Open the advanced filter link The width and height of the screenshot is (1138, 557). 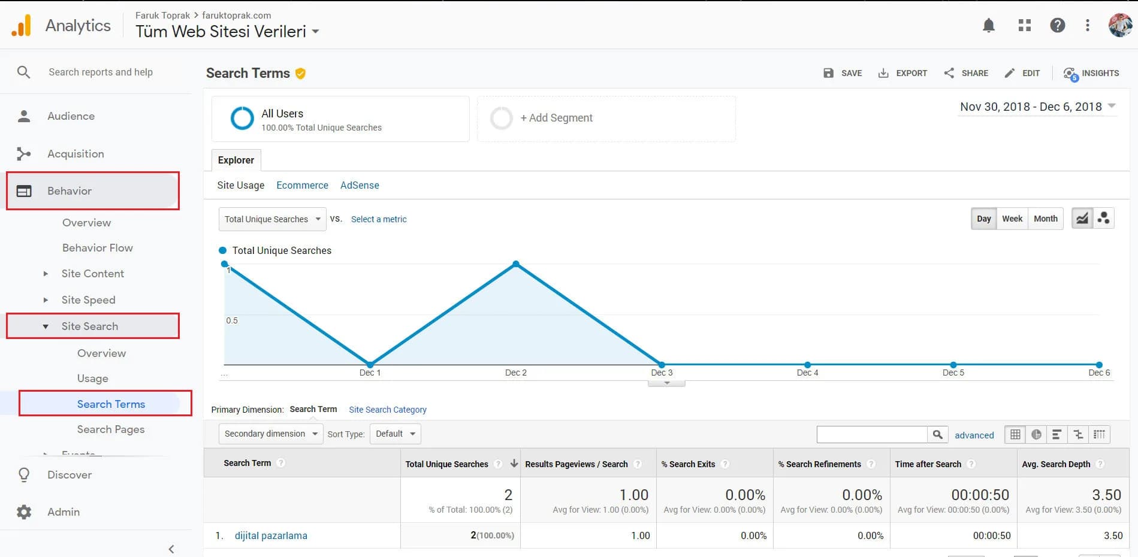(974, 435)
